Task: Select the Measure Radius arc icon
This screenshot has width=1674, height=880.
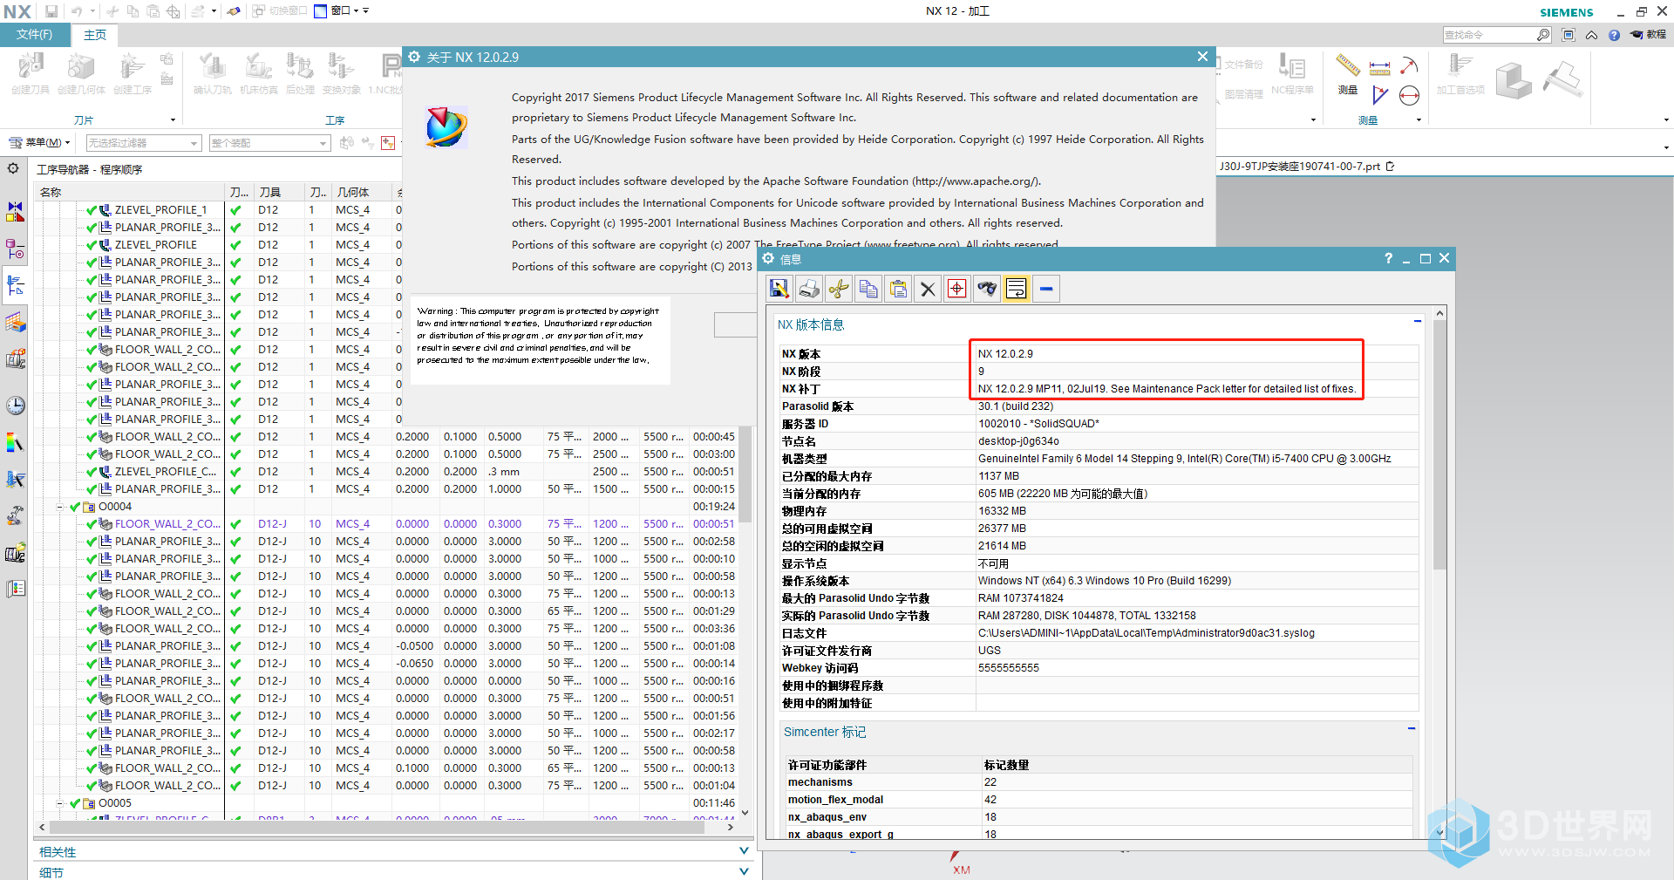Action: click(1409, 66)
